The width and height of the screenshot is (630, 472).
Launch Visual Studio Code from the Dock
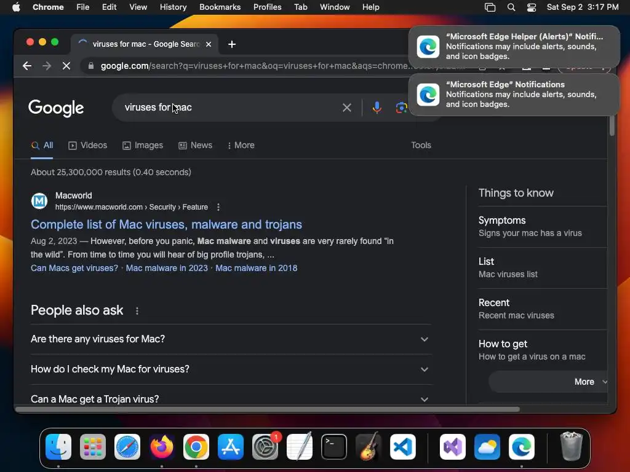pyautogui.click(x=403, y=446)
